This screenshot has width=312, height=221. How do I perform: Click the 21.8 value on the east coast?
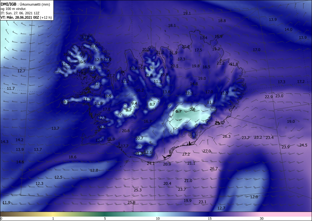coord(234,64)
